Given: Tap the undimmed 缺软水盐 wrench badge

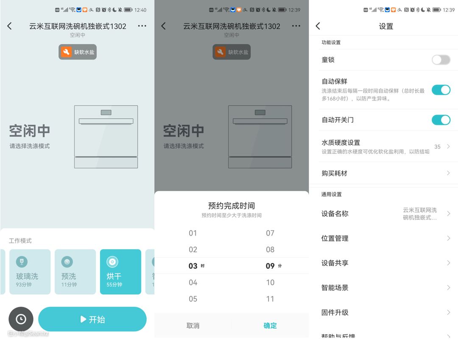Looking at the screenshot, I should click(x=78, y=52).
